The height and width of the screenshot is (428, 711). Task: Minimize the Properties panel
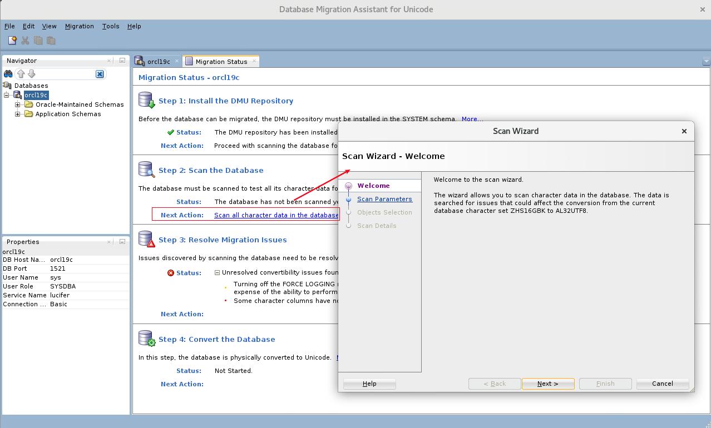[122, 242]
